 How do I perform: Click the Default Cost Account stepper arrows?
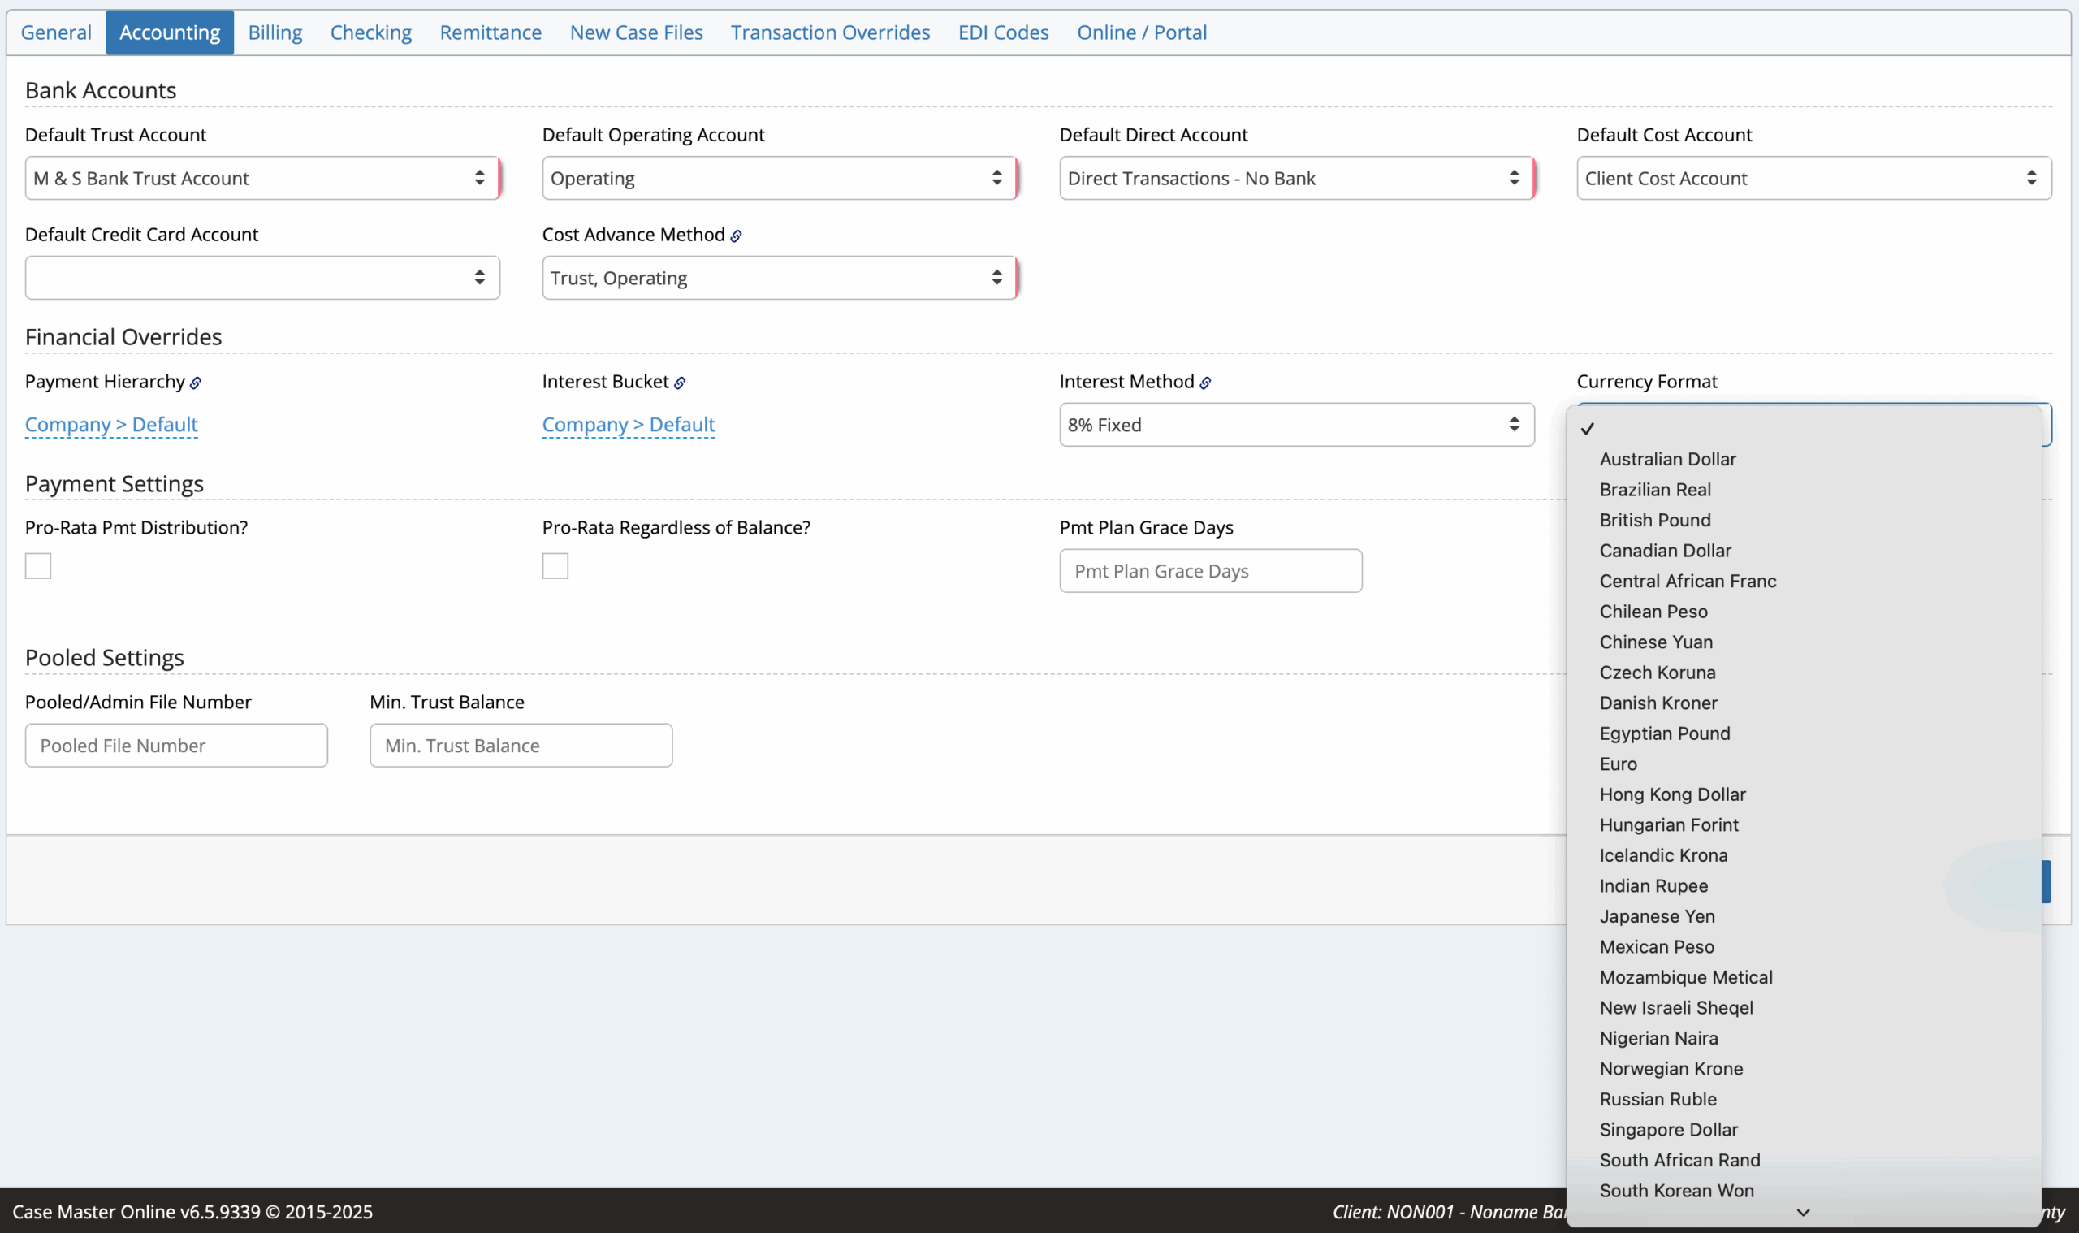pyautogui.click(x=2033, y=178)
